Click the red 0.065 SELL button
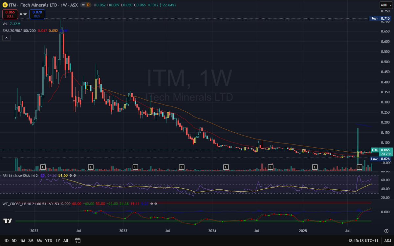Image resolution: width=394 pixels, height=246 pixels. click(x=10, y=14)
